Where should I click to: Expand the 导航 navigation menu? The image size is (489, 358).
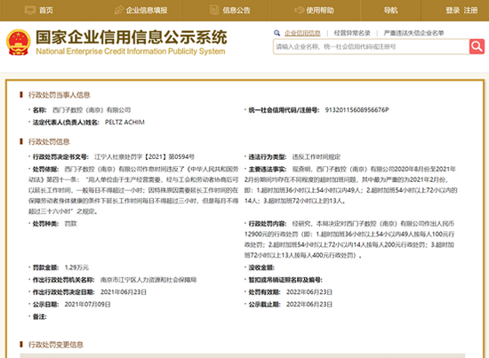pyautogui.click(x=390, y=11)
